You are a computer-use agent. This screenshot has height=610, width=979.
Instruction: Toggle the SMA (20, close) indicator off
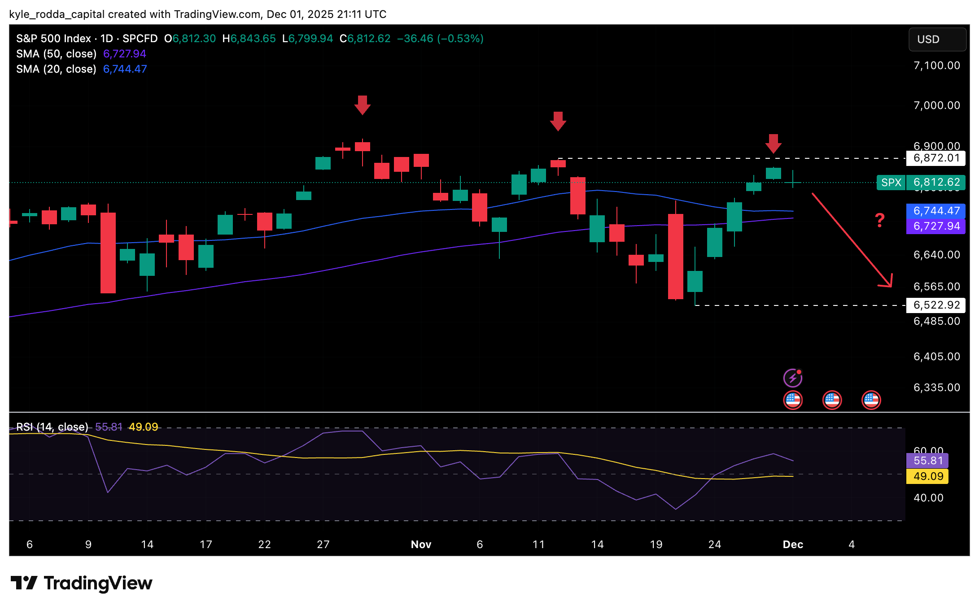click(56, 69)
